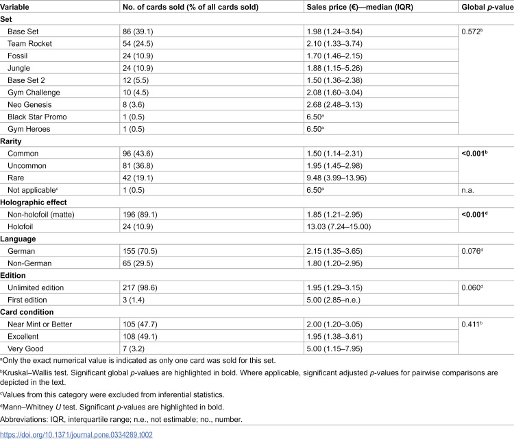Select the Card condition section heading
The height and width of the screenshot is (439, 514).
27,312
